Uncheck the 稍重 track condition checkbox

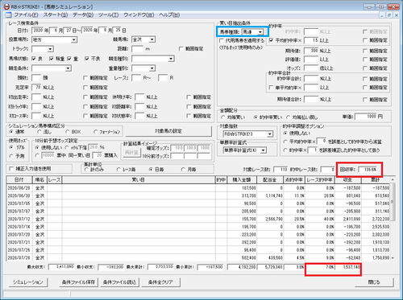[x=52, y=59]
